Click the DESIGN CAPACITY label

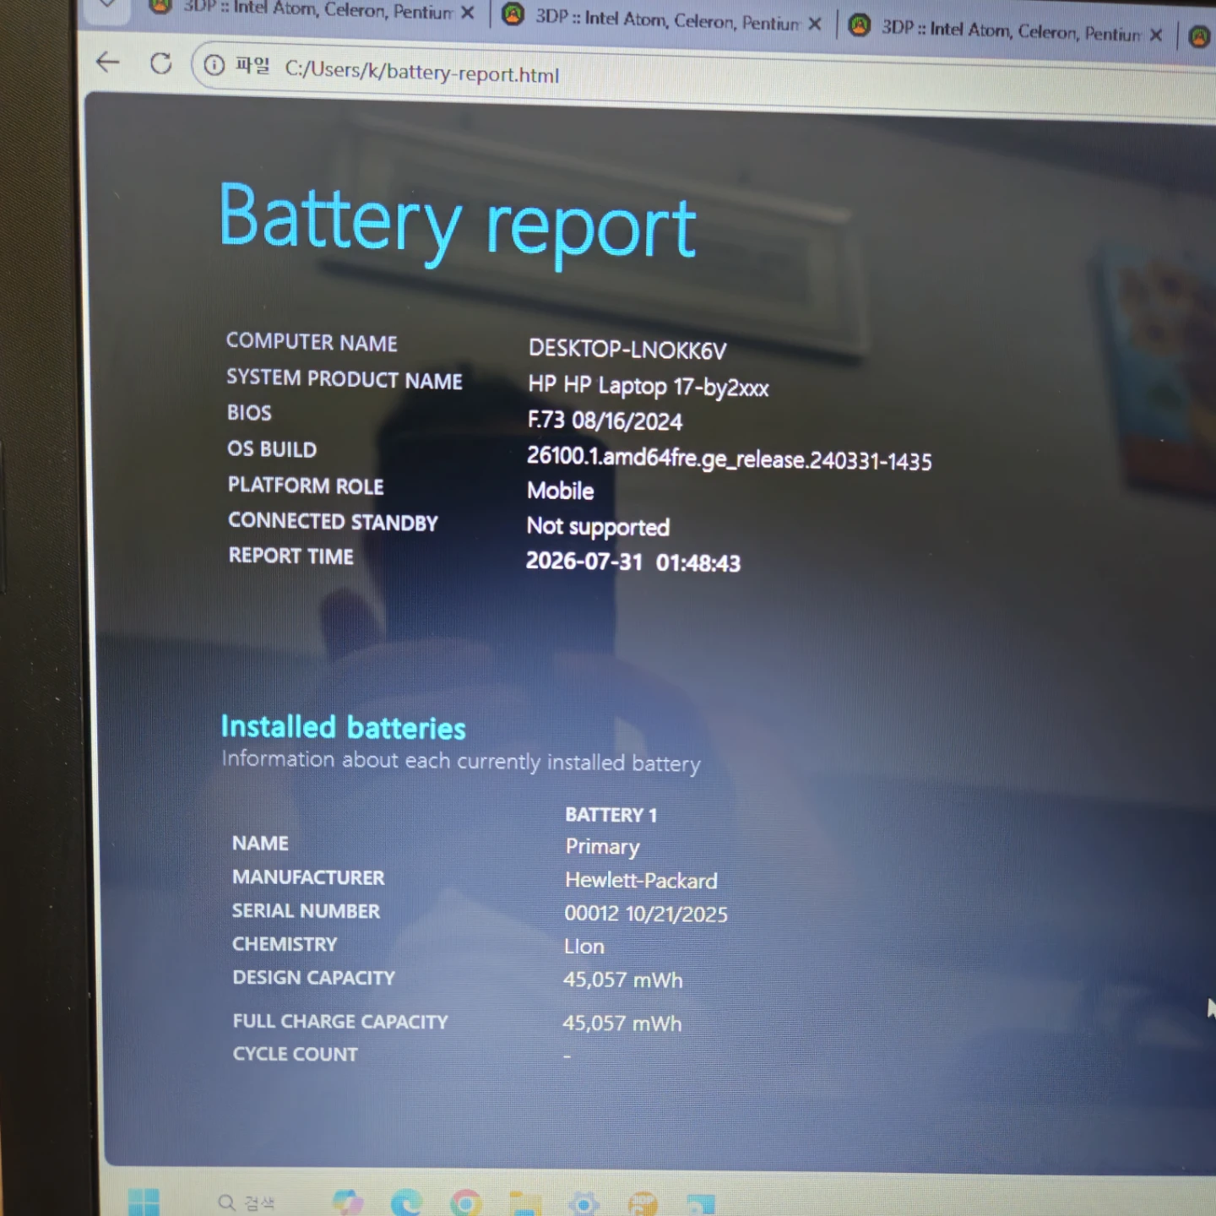tap(314, 978)
